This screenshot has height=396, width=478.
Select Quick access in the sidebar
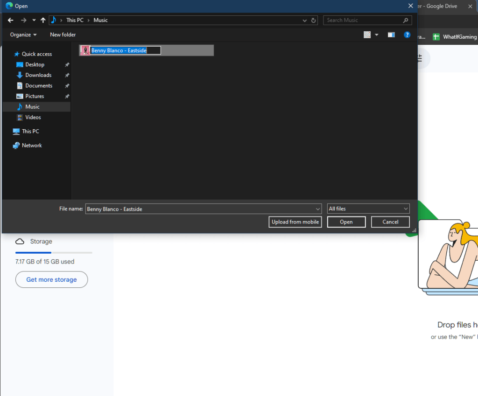coord(36,54)
